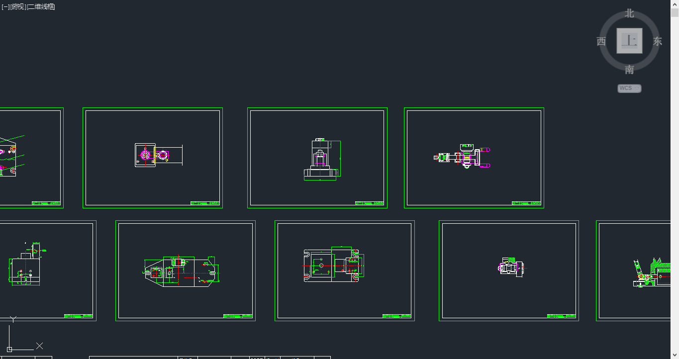679x359 pixels.
Task: Select the vertical assembly drawing on stepped base
Action: click(322, 160)
